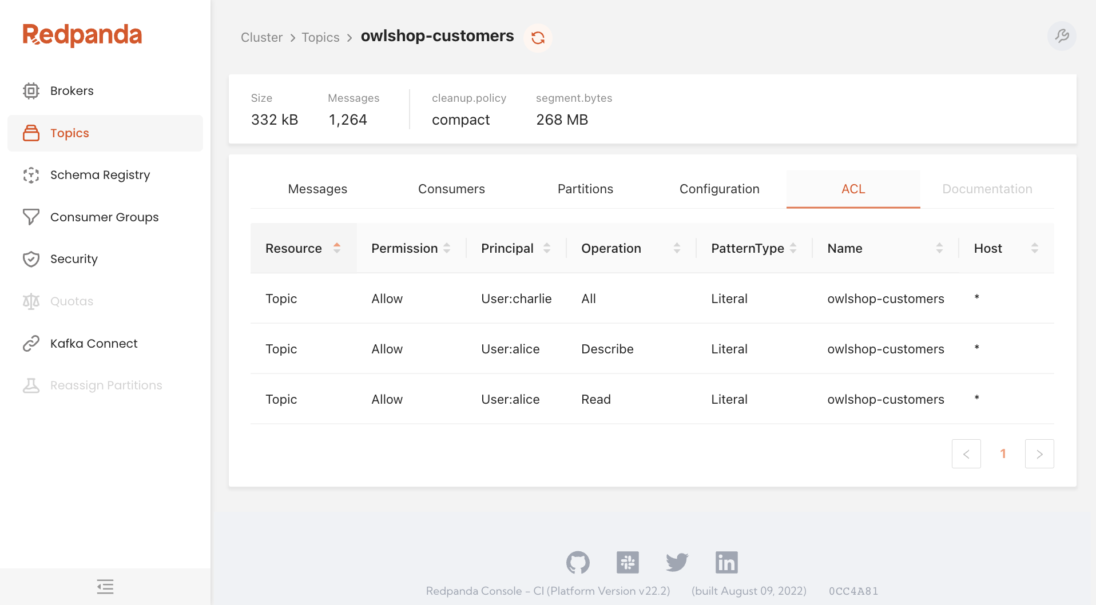Click the Read operation cell
This screenshot has height=605, width=1096.
(x=595, y=399)
